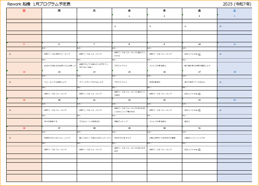Click the 'ココルポート' entry on January 21

(89, 121)
